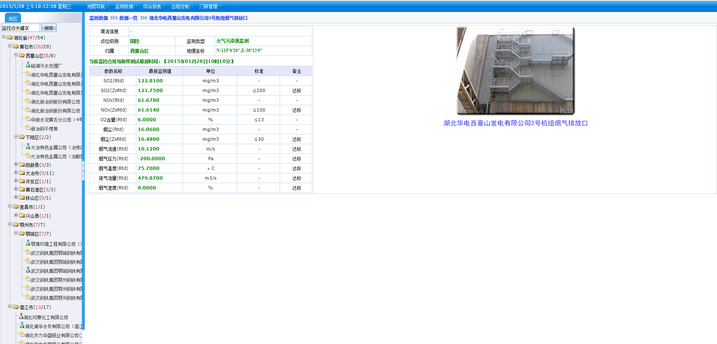Click the ≤200 standard cell
717x344 pixels.
click(259, 91)
